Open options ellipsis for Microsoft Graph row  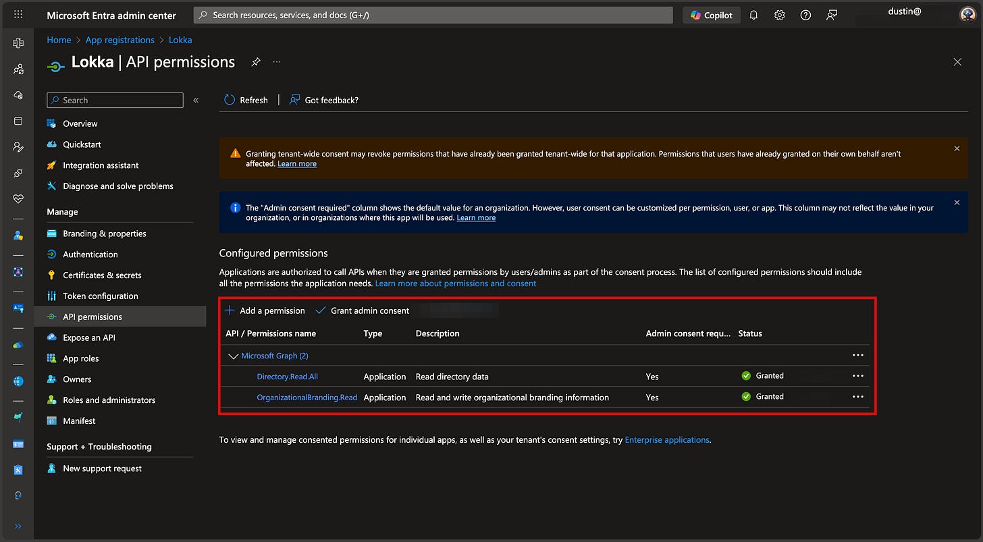pos(858,355)
